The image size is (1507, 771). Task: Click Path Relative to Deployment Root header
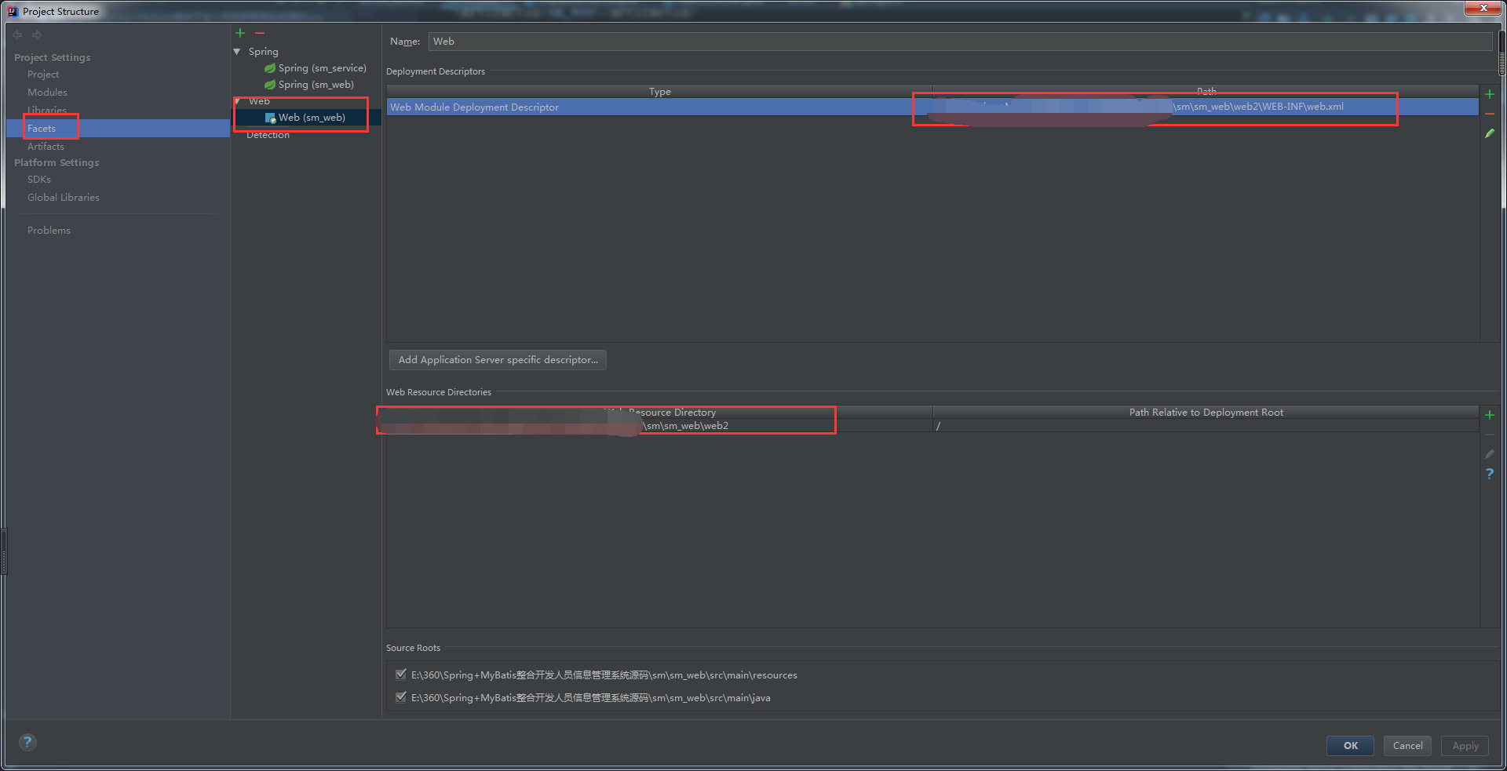(x=1206, y=412)
